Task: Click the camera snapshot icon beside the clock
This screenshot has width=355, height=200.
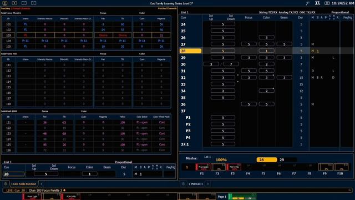Action: (327, 3)
